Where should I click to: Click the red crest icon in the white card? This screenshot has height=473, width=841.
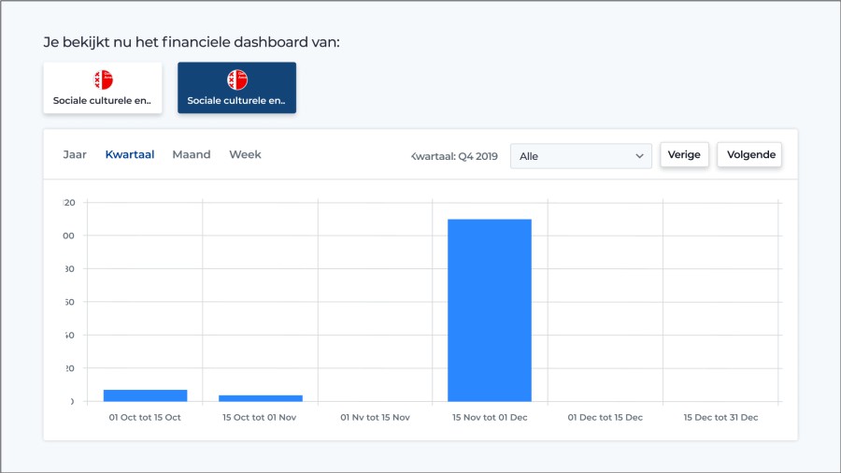(x=103, y=80)
